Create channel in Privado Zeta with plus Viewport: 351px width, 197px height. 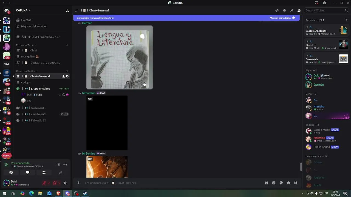67,45
